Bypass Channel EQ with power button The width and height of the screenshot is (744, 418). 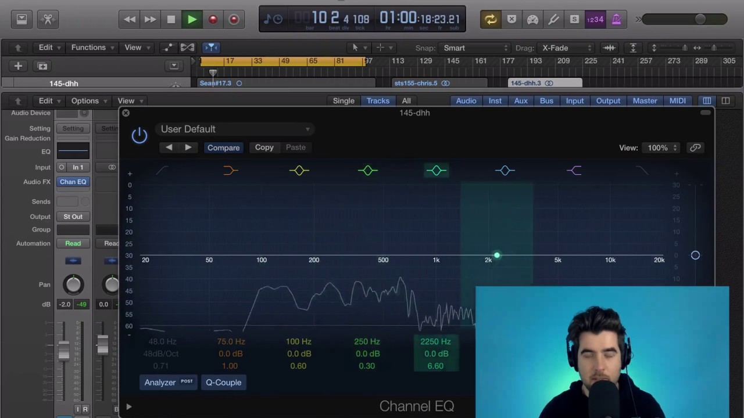click(139, 135)
